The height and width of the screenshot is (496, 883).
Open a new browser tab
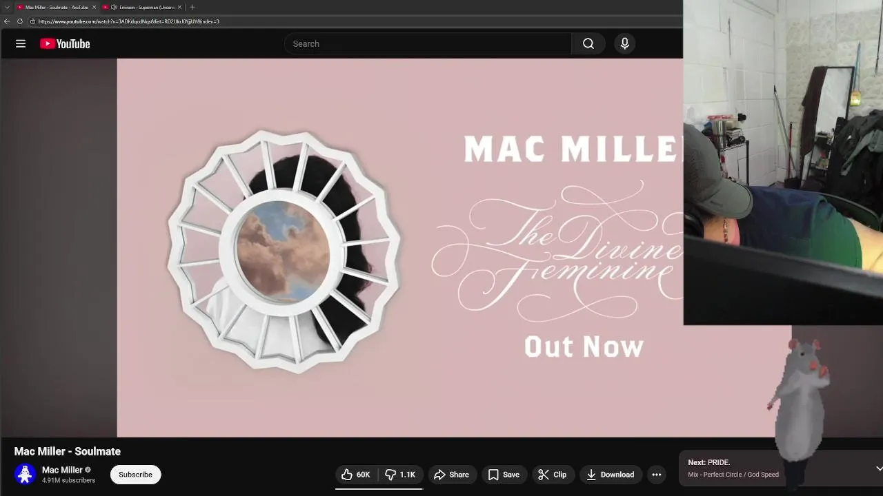pyautogui.click(x=192, y=7)
